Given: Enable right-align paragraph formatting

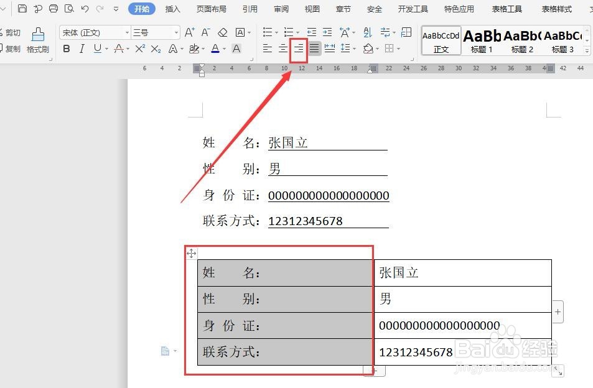Looking at the screenshot, I should 299,48.
